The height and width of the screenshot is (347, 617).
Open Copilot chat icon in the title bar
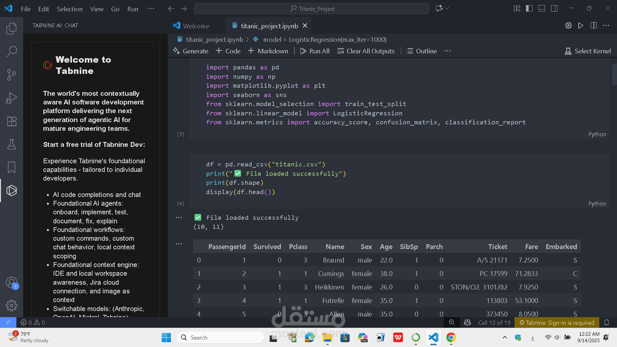[x=439, y=8]
